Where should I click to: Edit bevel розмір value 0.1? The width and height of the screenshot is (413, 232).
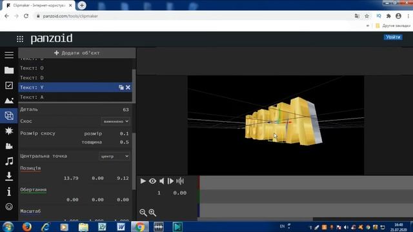124,133
